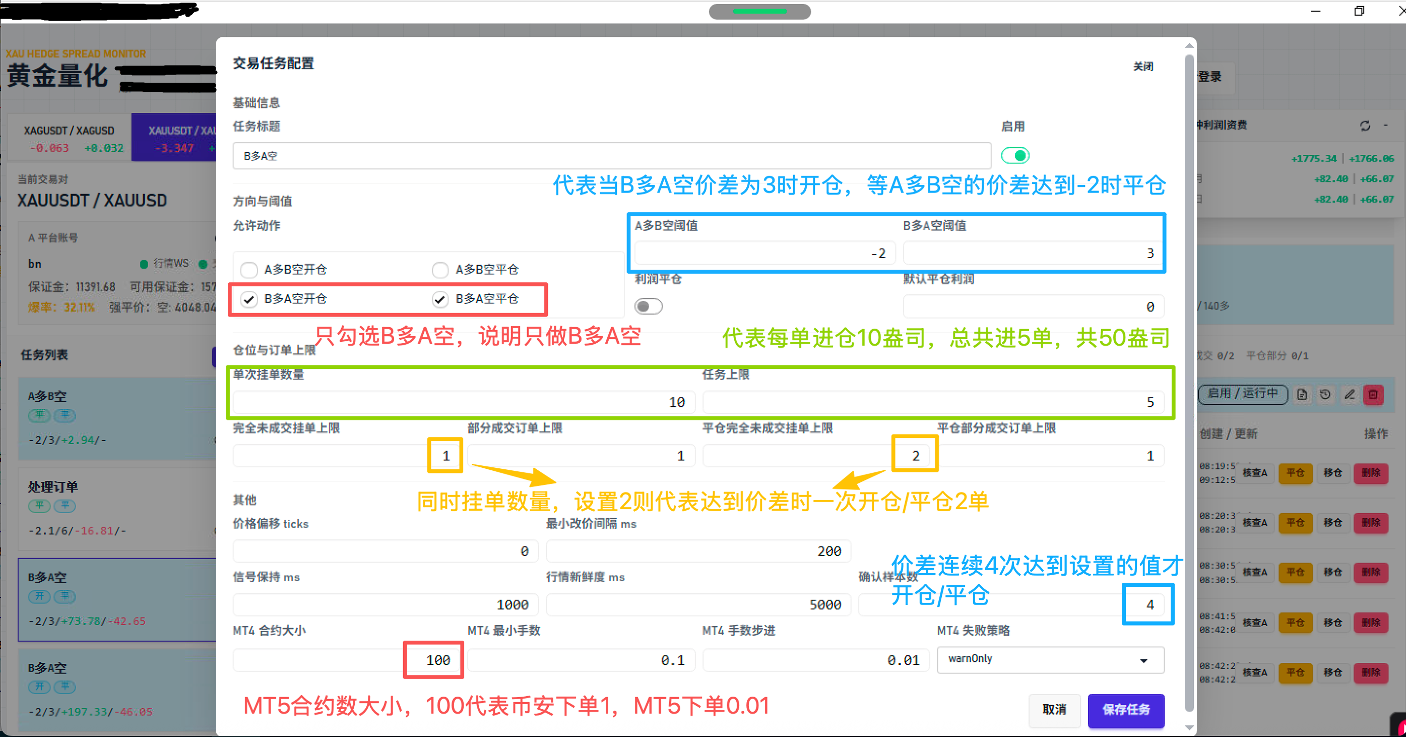Click the 开 pill on the +73.78 card

[x=40, y=596]
